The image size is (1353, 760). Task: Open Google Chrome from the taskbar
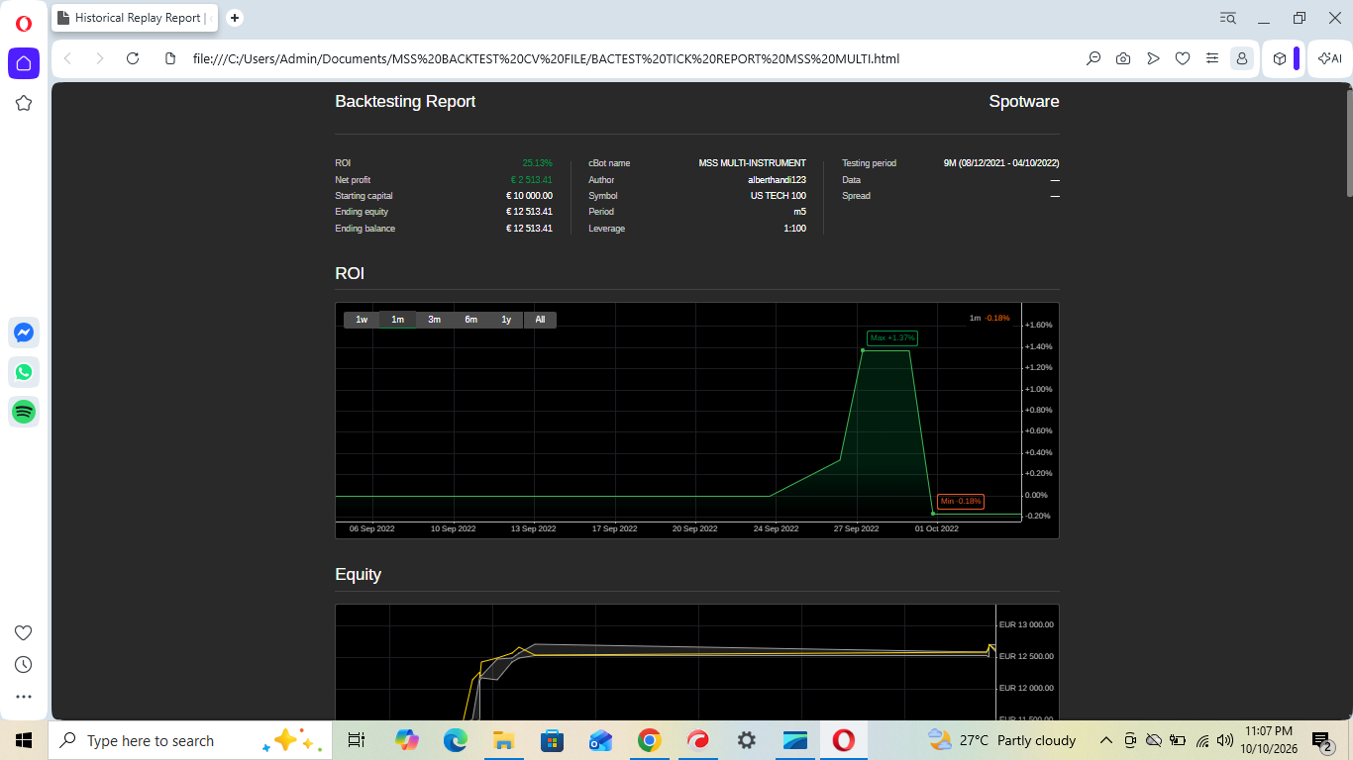[x=649, y=740]
